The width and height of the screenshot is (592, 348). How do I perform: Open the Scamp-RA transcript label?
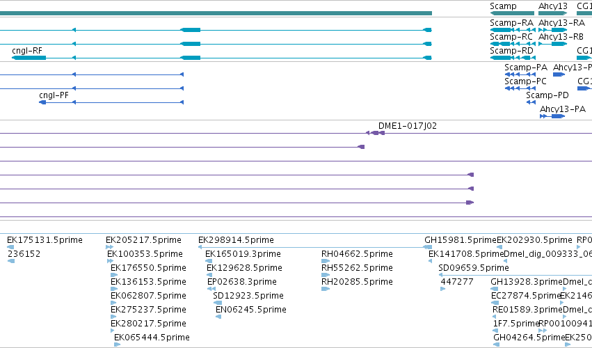pos(511,23)
